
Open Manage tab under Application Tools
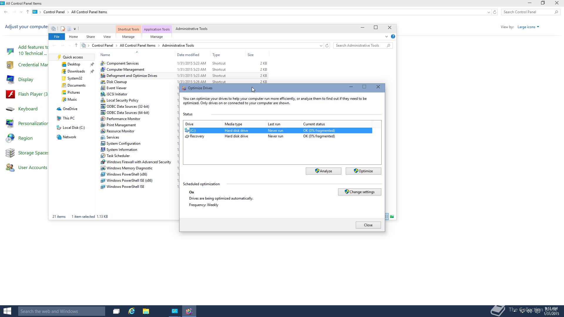click(x=156, y=37)
